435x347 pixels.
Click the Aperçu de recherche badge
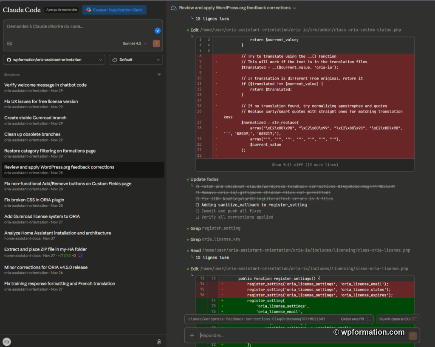(x=62, y=10)
